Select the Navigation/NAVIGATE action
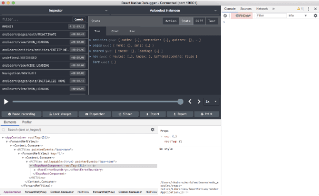Screen dimensions: 319x196 (44, 73)
